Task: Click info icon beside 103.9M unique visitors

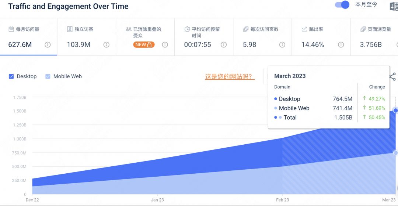Action: click(x=106, y=45)
